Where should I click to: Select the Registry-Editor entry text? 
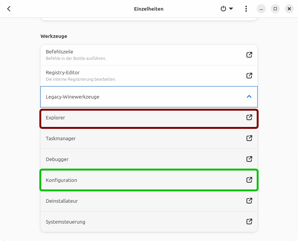click(62, 72)
